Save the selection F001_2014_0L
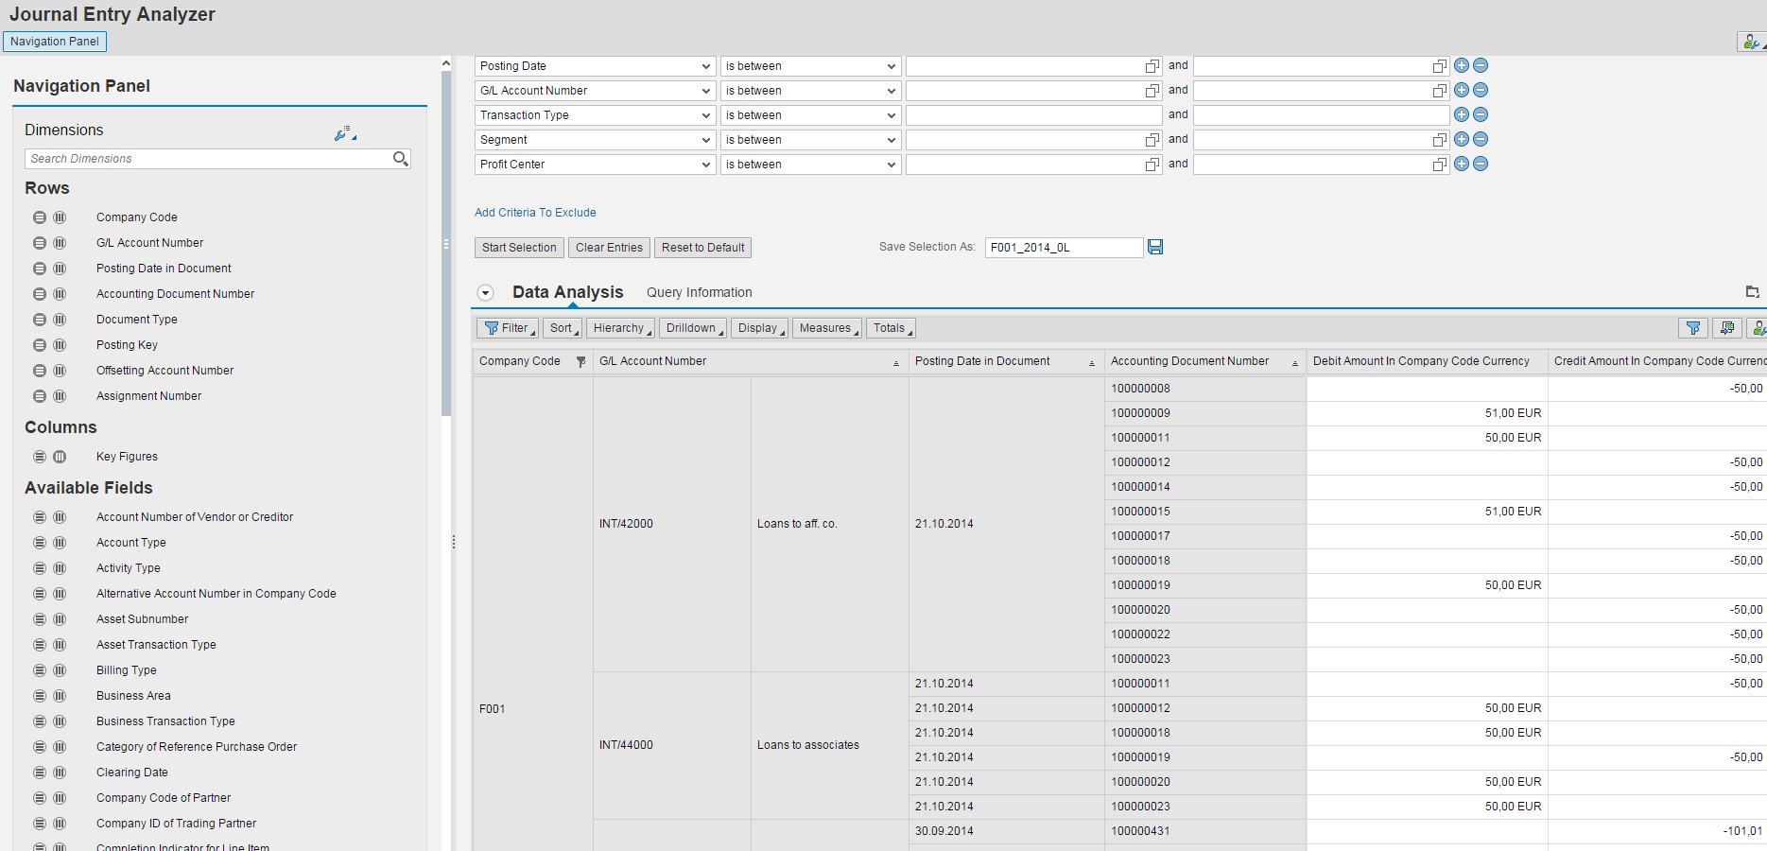This screenshot has height=851, width=1767. (1155, 247)
